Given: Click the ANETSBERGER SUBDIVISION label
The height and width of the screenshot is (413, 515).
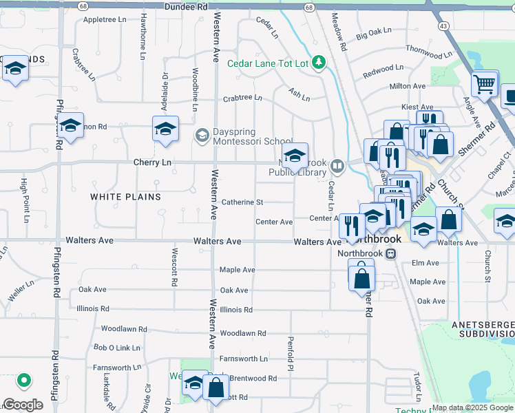Looking at the screenshot, I should pyautogui.click(x=483, y=329).
